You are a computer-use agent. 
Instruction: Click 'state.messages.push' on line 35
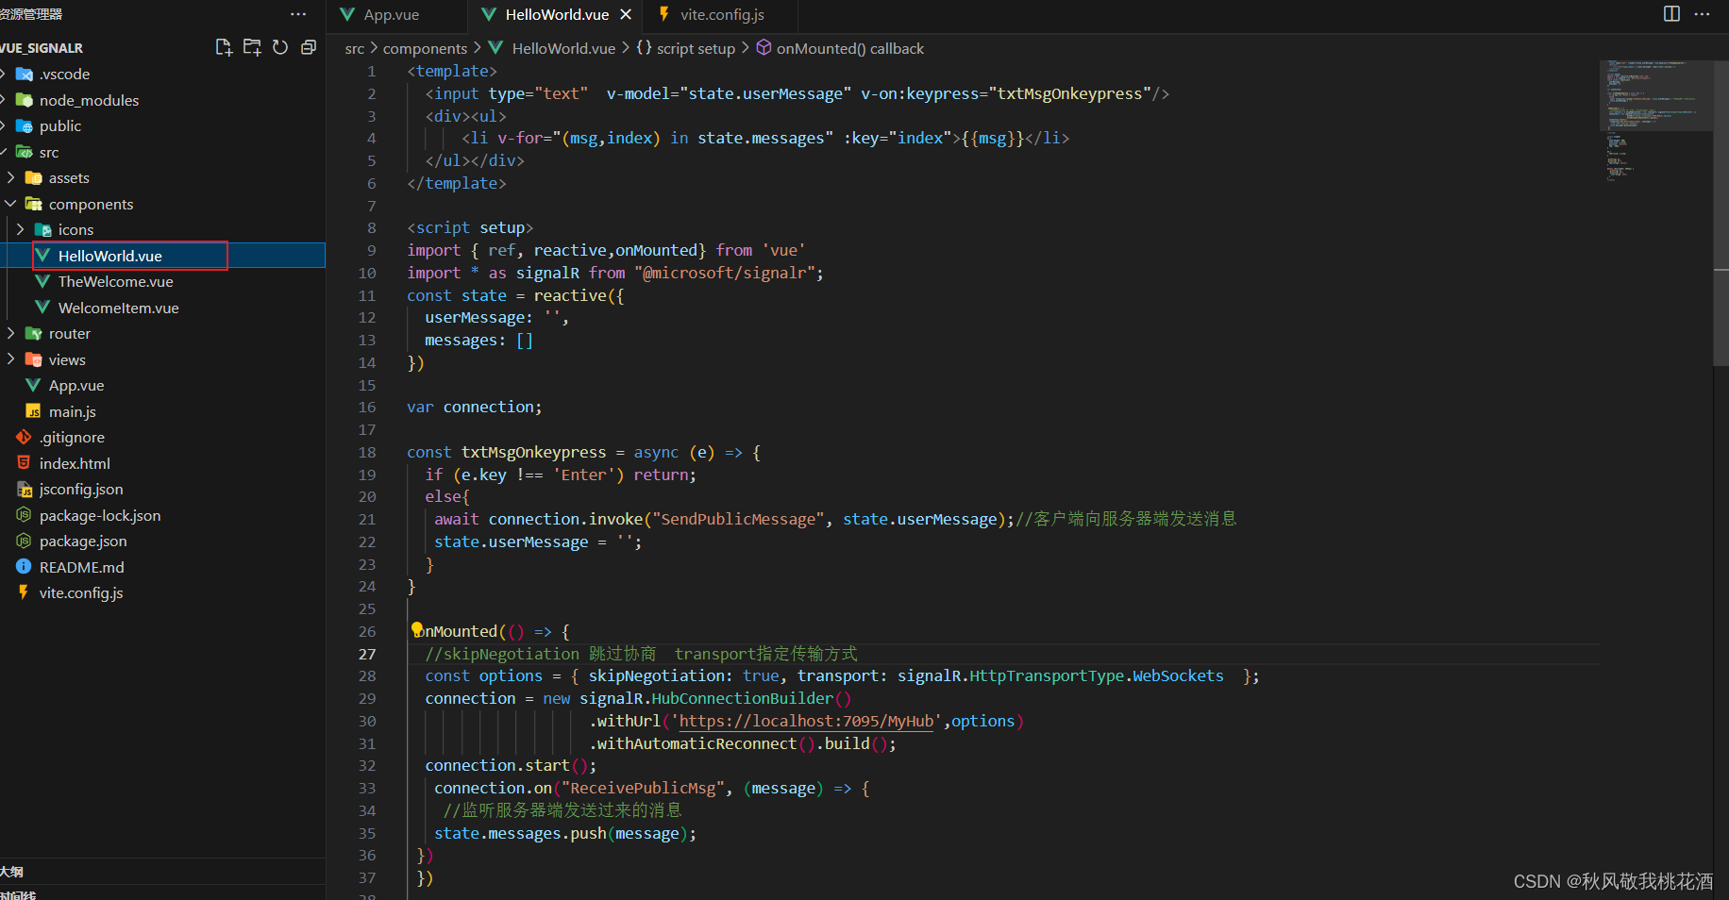click(x=520, y=833)
